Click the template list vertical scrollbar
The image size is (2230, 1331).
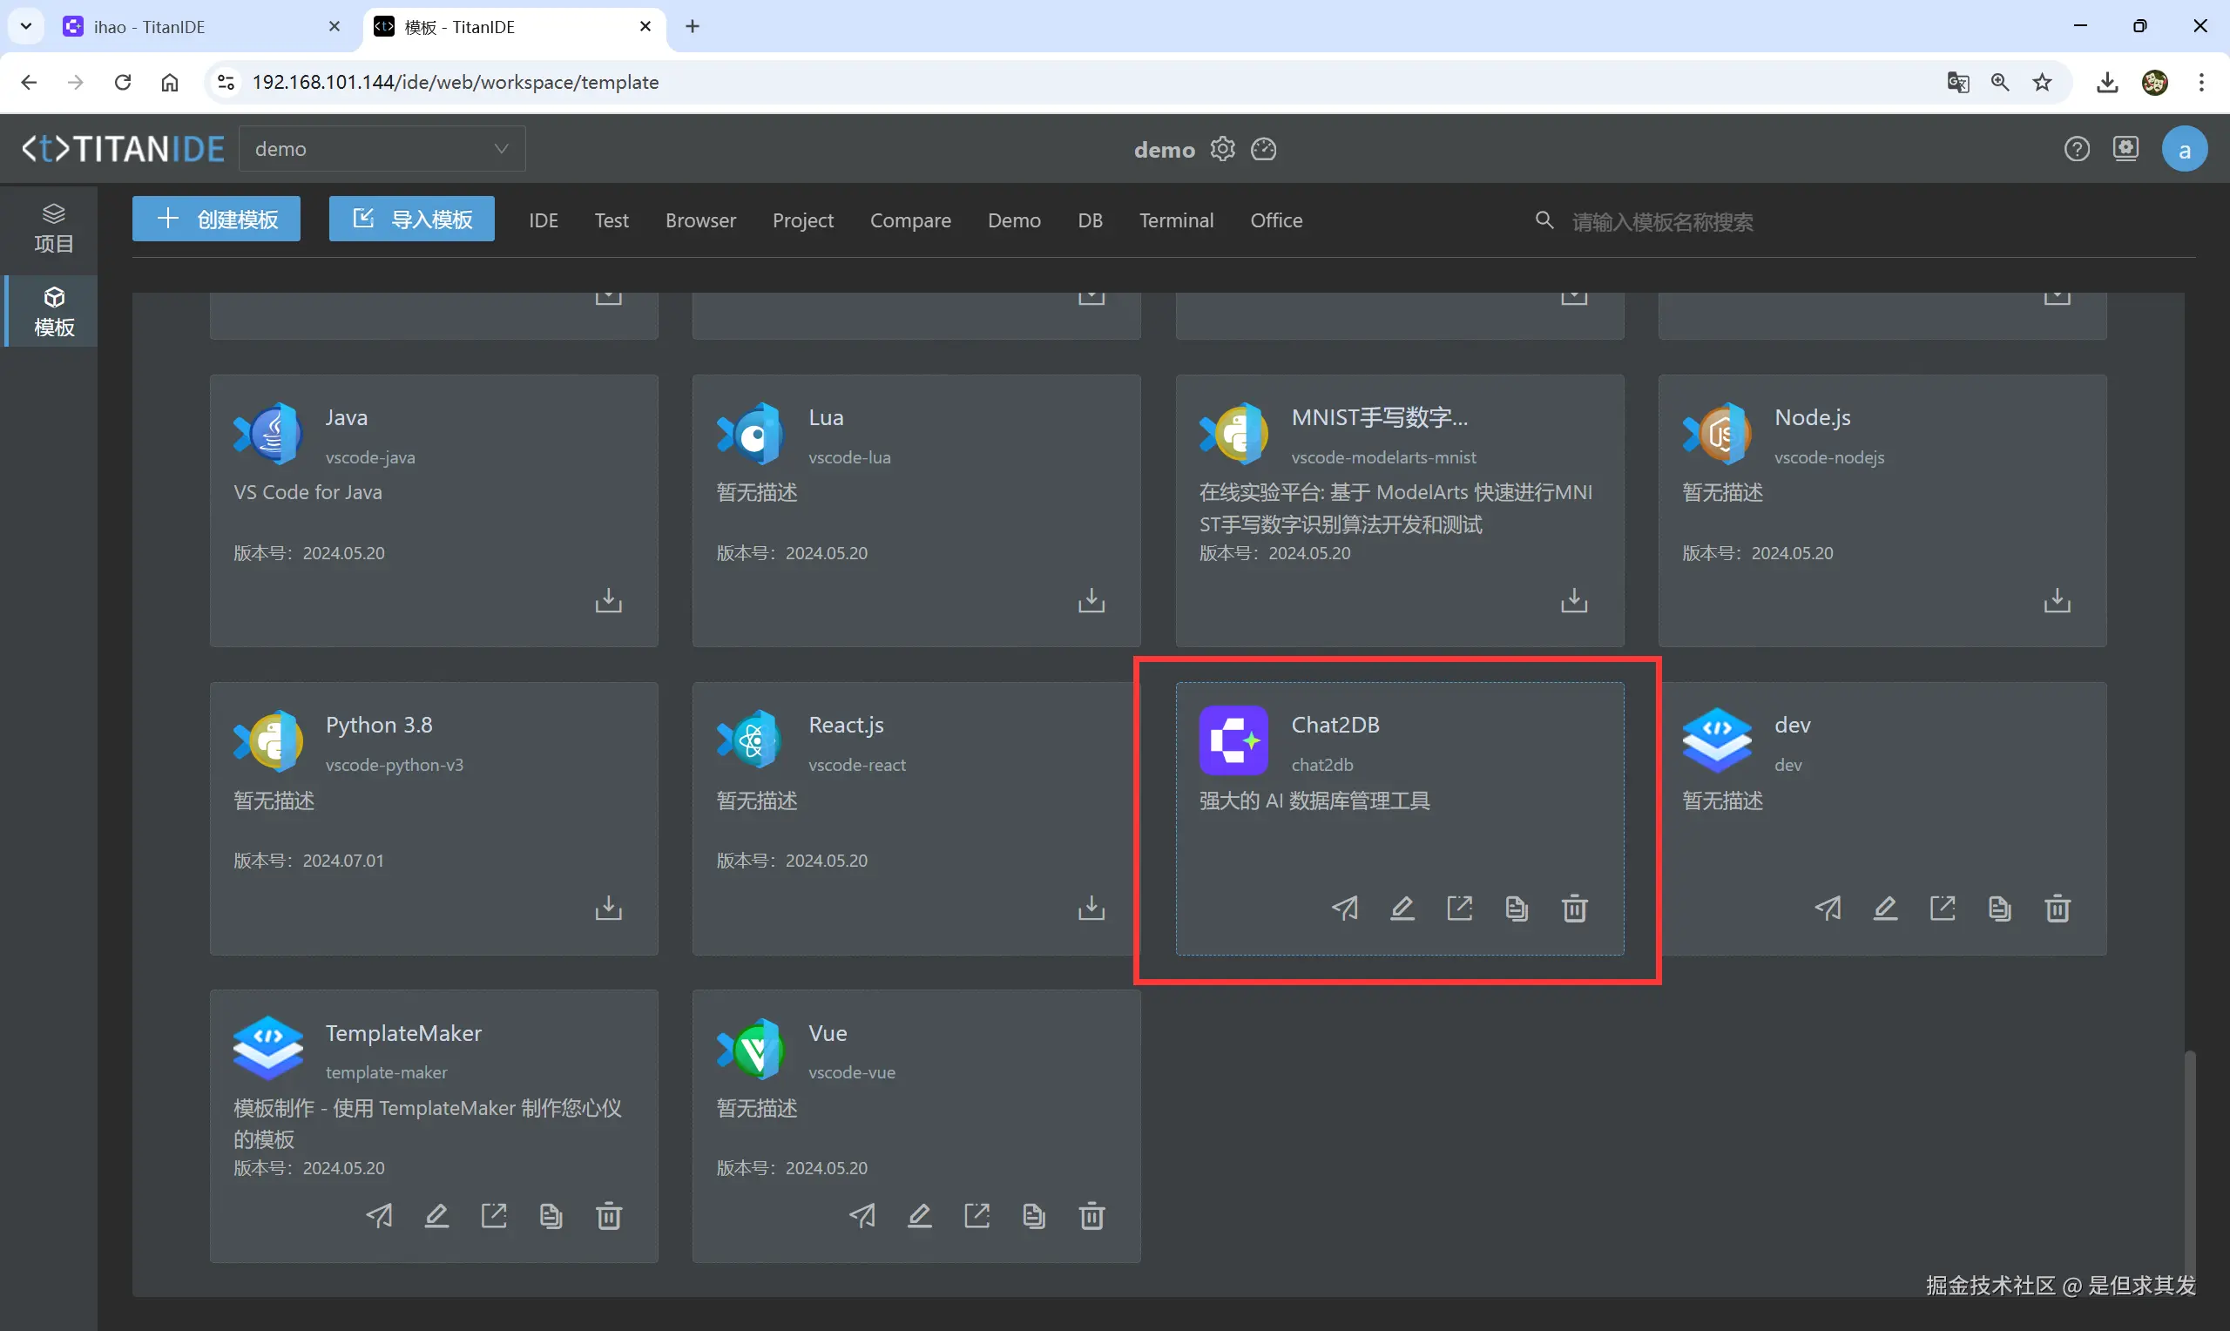[x=2190, y=1166]
